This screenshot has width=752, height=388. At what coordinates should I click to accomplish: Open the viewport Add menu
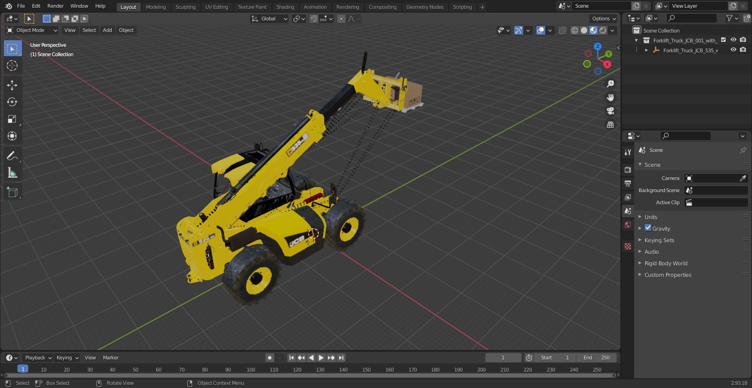[x=107, y=30]
